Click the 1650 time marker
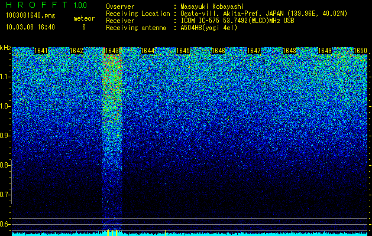Screen dimensions: 372x236 (360, 51)
